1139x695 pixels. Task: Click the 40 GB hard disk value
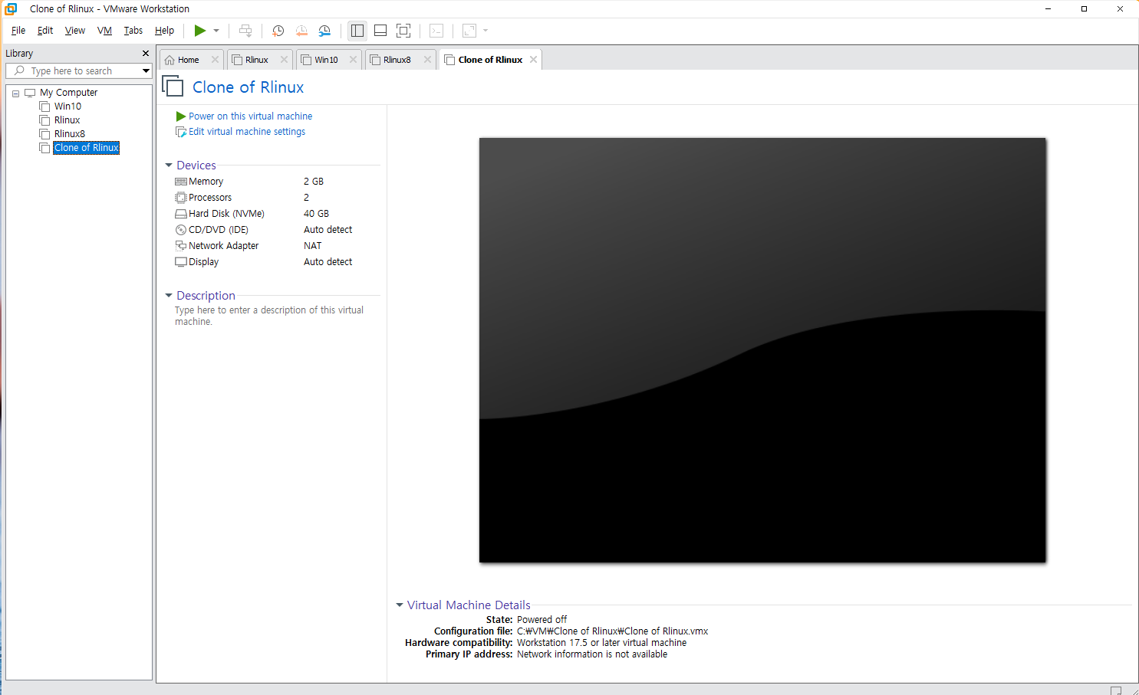click(x=316, y=214)
